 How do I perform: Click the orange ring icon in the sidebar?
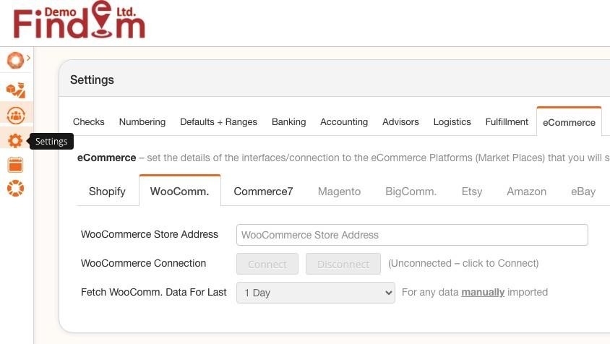(x=15, y=59)
